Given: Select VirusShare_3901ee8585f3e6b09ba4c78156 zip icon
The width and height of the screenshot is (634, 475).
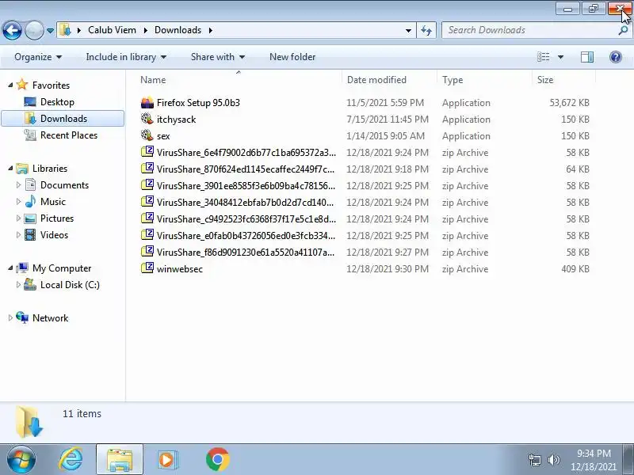Looking at the screenshot, I should (147, 185).
